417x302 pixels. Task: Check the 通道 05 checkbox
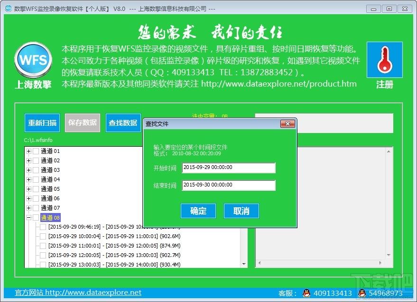pos(36,189)
